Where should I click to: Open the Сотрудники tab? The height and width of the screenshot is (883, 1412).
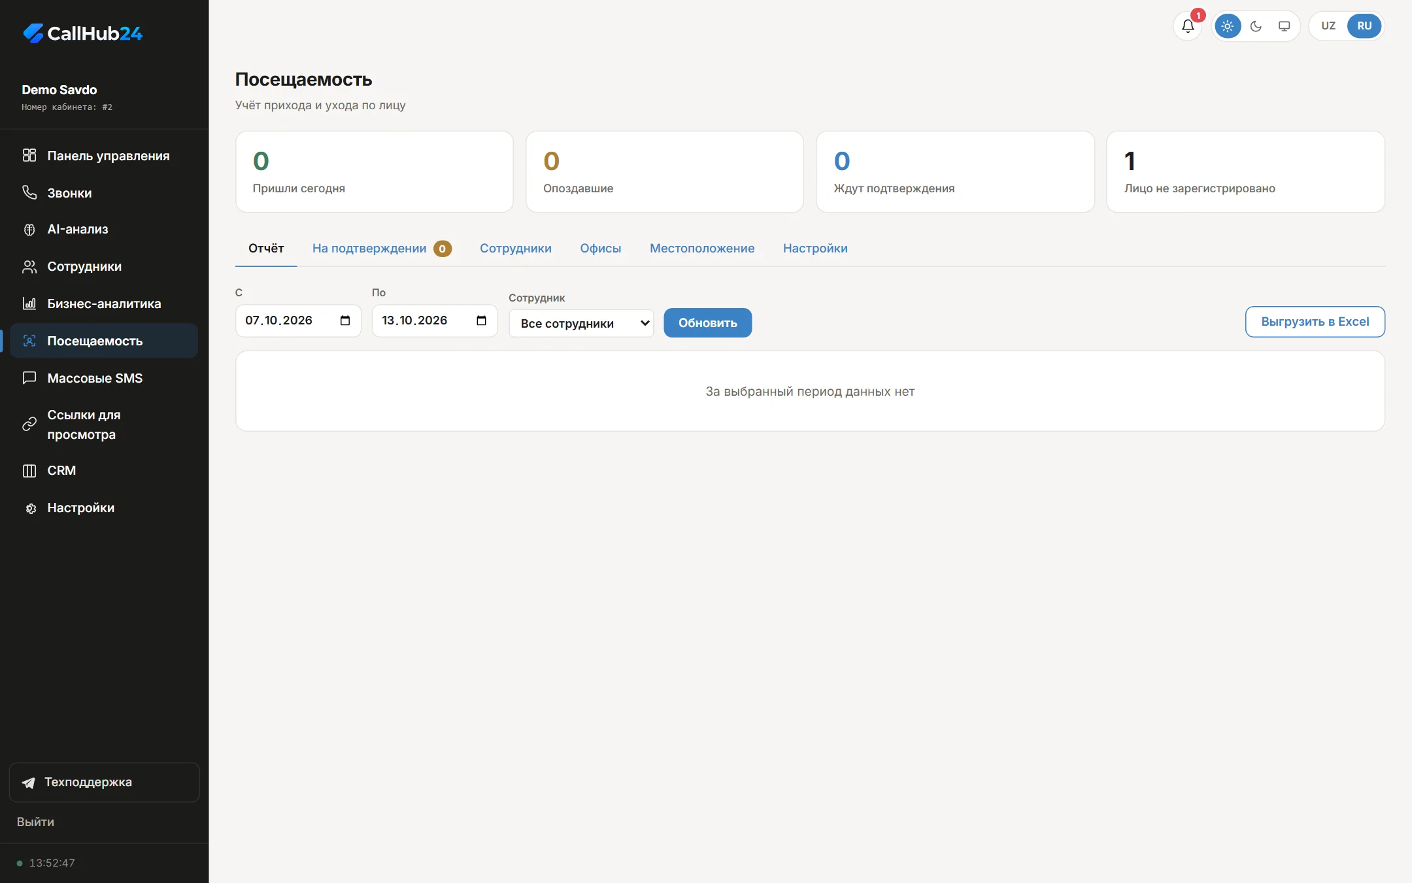click(516, 249)
